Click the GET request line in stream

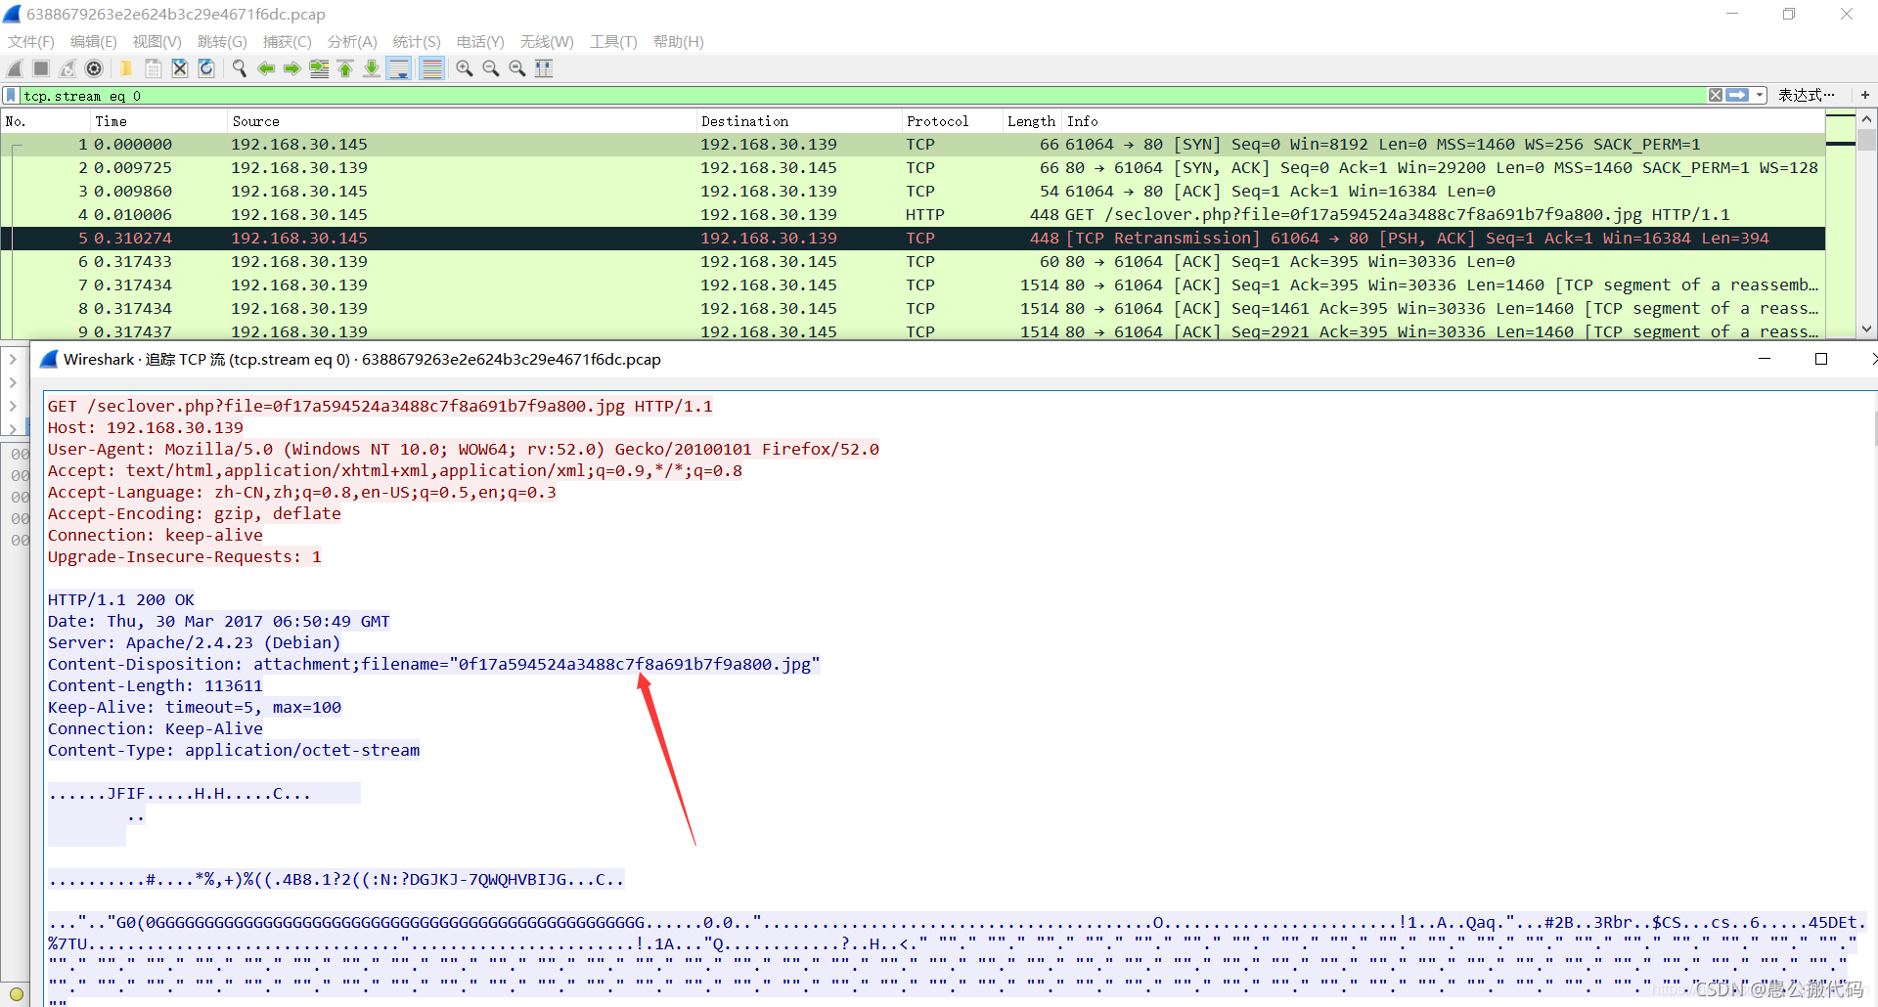coord(380,407)
